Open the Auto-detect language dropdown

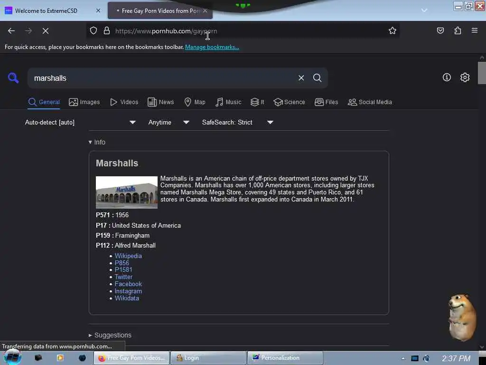[x=80, y=122]
